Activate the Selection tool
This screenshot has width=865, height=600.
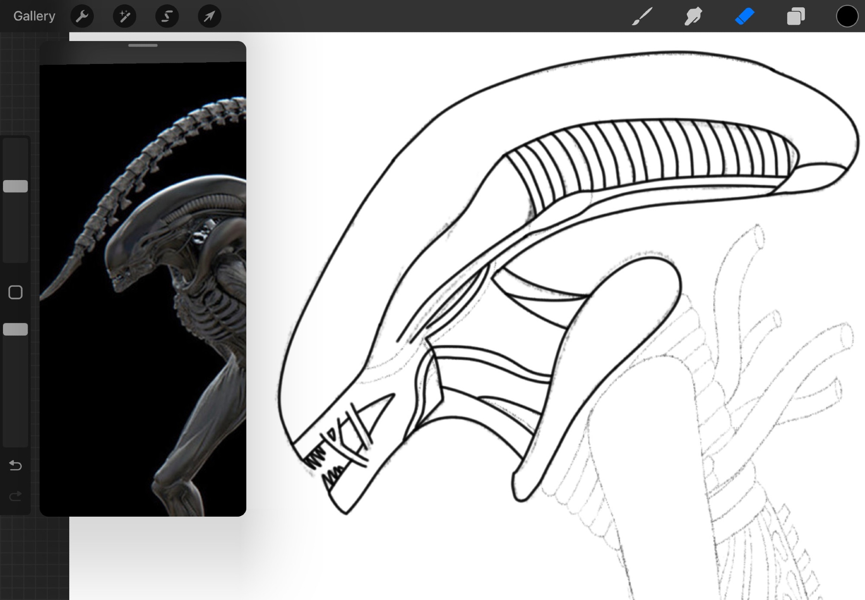(x=167, y=16)
